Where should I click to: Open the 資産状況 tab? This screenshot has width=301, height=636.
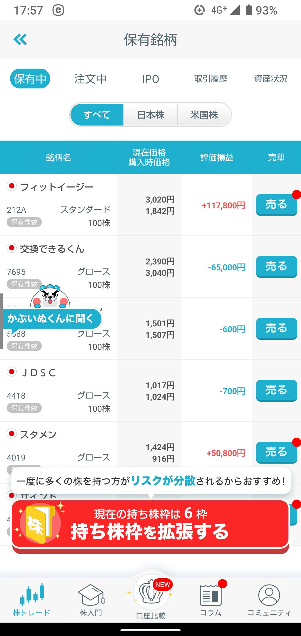271,79
